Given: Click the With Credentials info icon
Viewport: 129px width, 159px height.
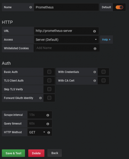Looking at the screenshot, I should (95, 72).
